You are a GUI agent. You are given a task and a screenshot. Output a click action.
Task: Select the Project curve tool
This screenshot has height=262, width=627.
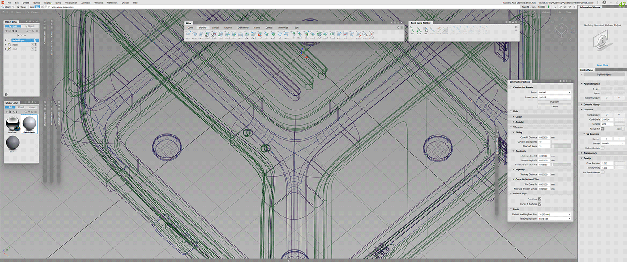(338, 33)
